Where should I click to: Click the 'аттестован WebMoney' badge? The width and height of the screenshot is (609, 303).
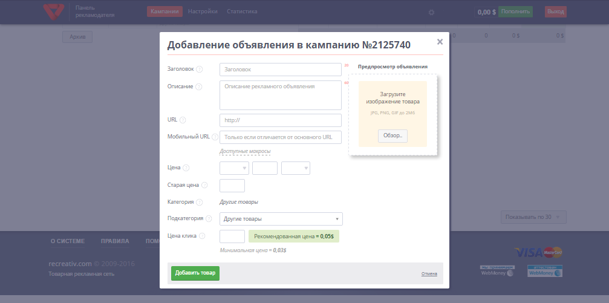(545, 271)
